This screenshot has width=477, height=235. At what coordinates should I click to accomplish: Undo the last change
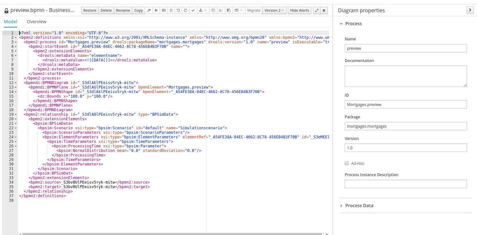tap(178, 10)
